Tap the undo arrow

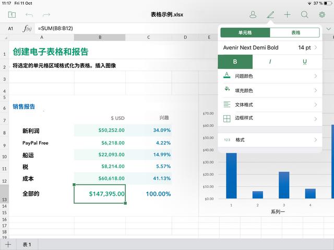(29, 15)
